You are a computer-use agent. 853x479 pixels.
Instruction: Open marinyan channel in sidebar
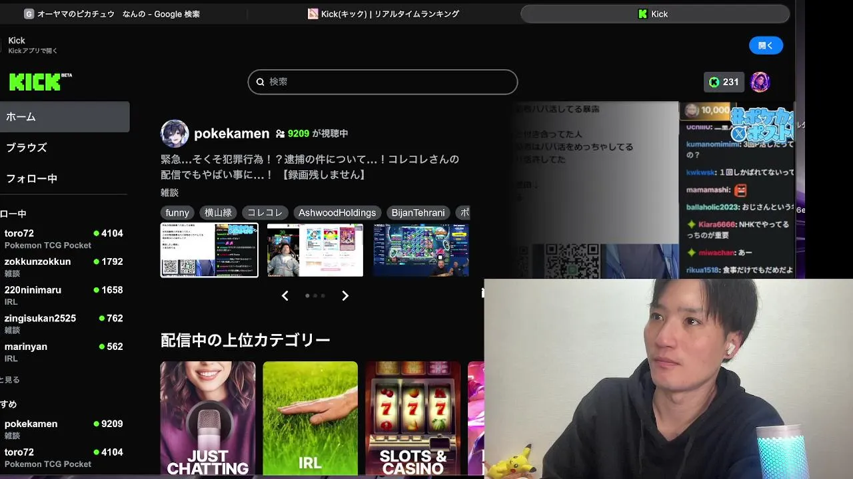63,352
